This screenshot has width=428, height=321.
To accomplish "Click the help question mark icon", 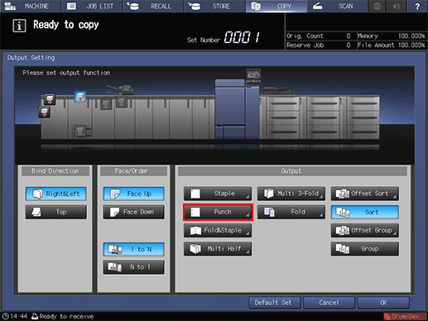I will point(417,6).
